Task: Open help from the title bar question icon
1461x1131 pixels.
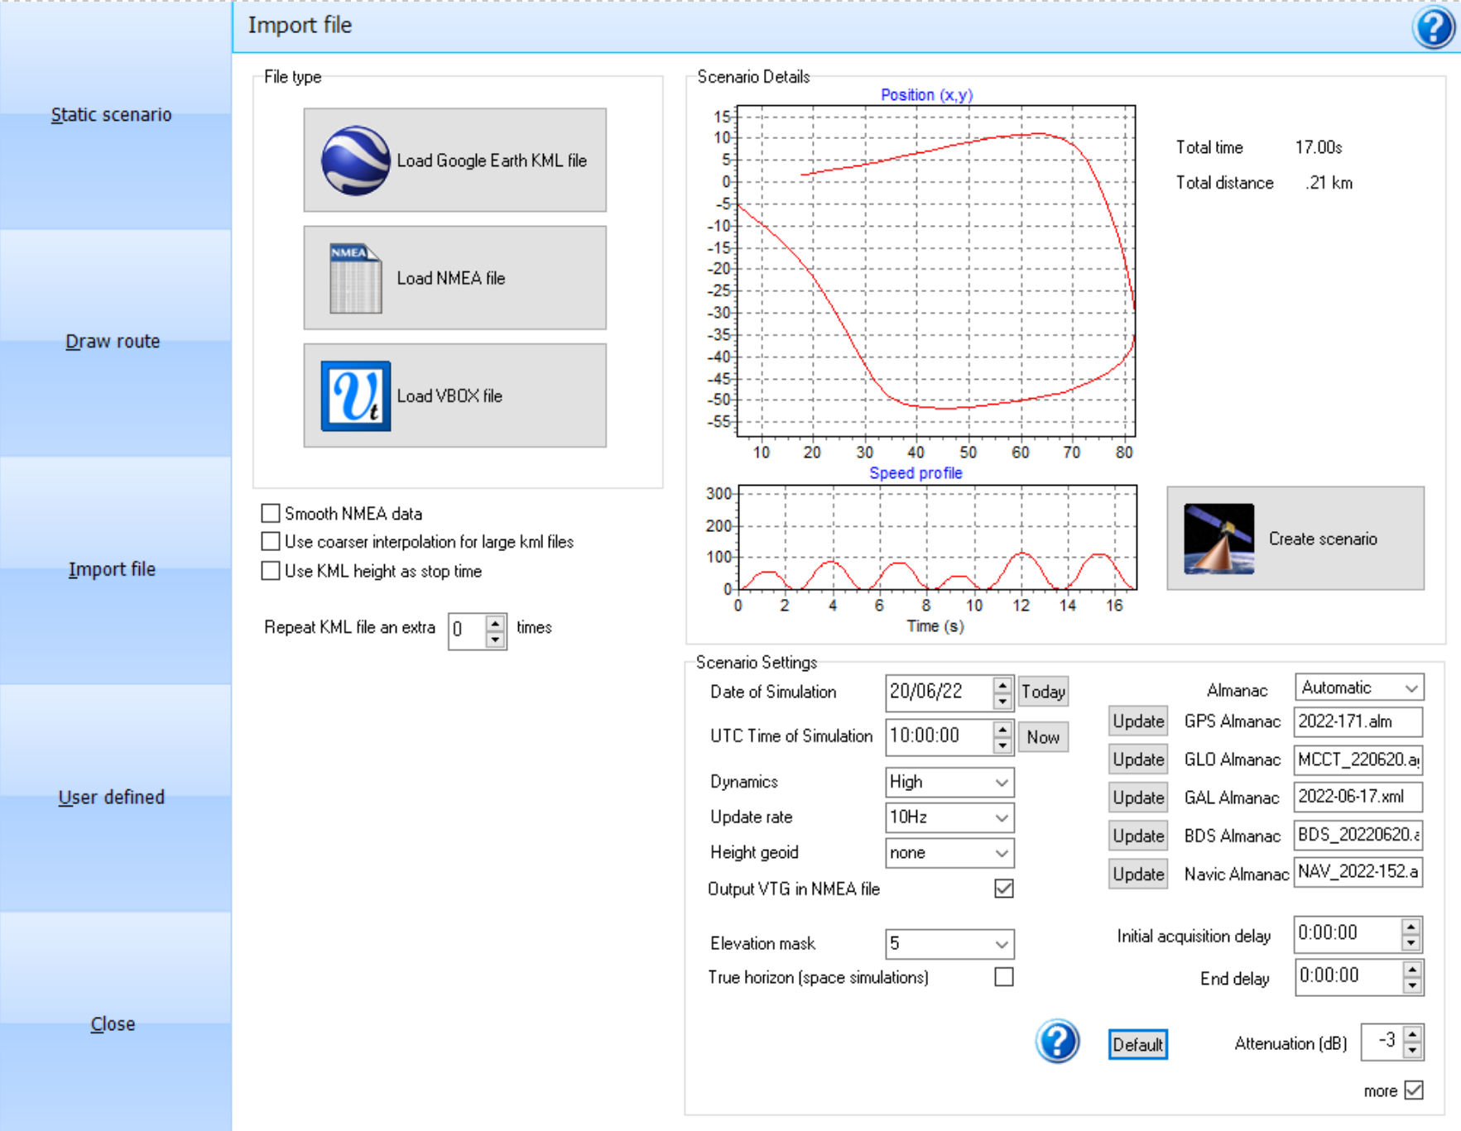Action: tap(1433, 26)
